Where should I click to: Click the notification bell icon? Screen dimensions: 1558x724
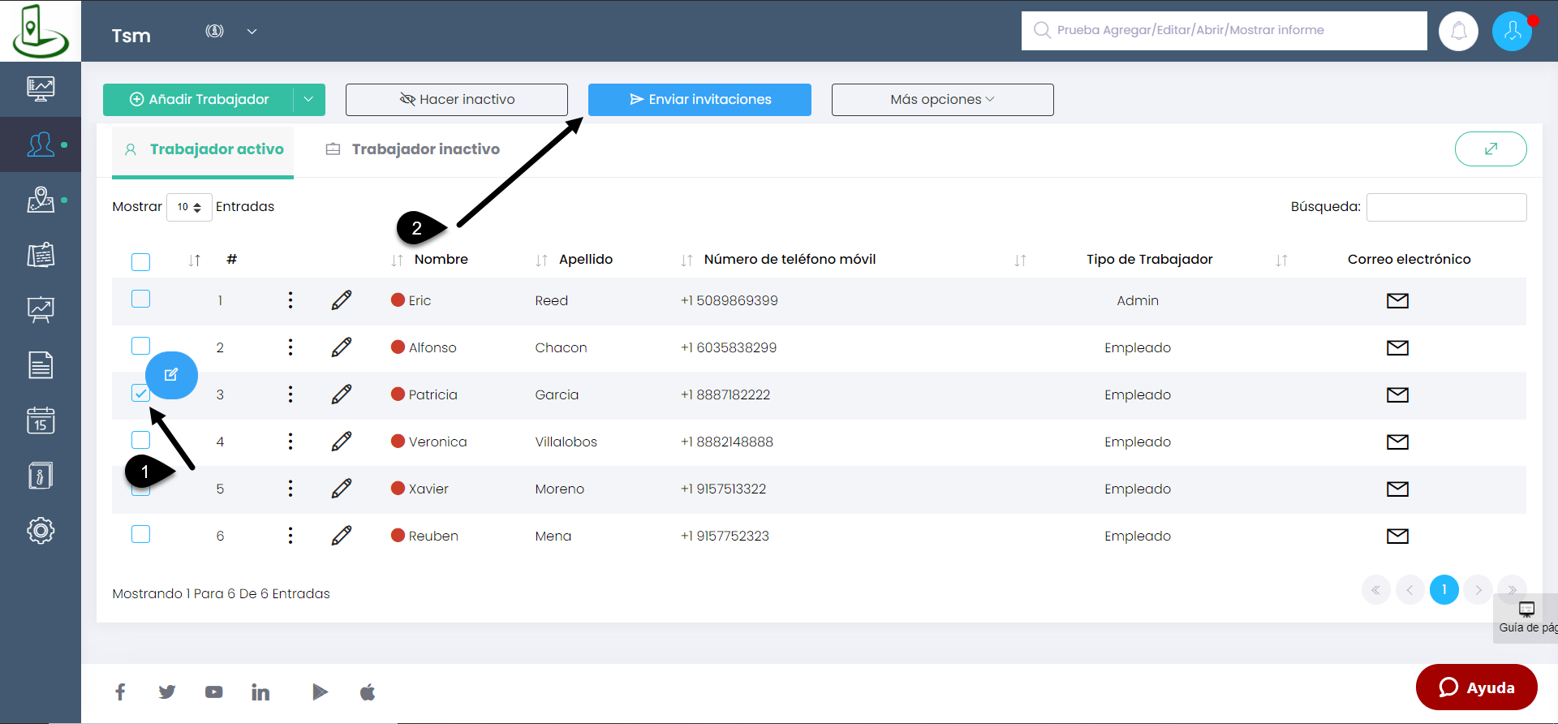click(1458, 32)
